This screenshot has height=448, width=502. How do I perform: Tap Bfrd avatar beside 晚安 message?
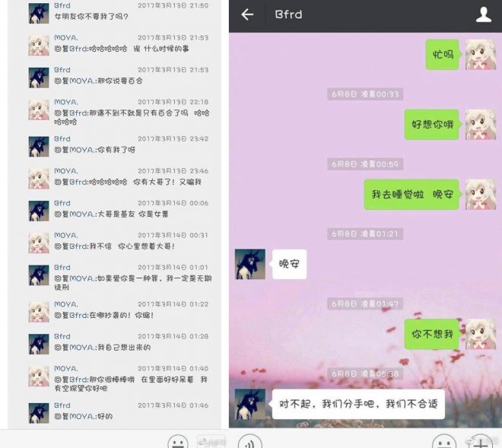click(x=250, y=264)
